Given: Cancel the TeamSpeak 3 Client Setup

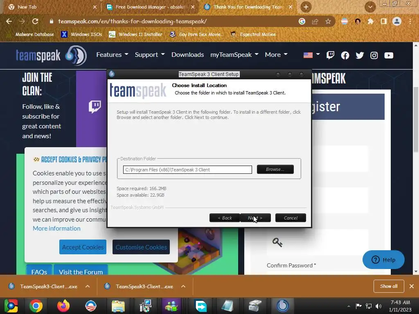Looking at the screenshot, I should [x=291, y=218].
